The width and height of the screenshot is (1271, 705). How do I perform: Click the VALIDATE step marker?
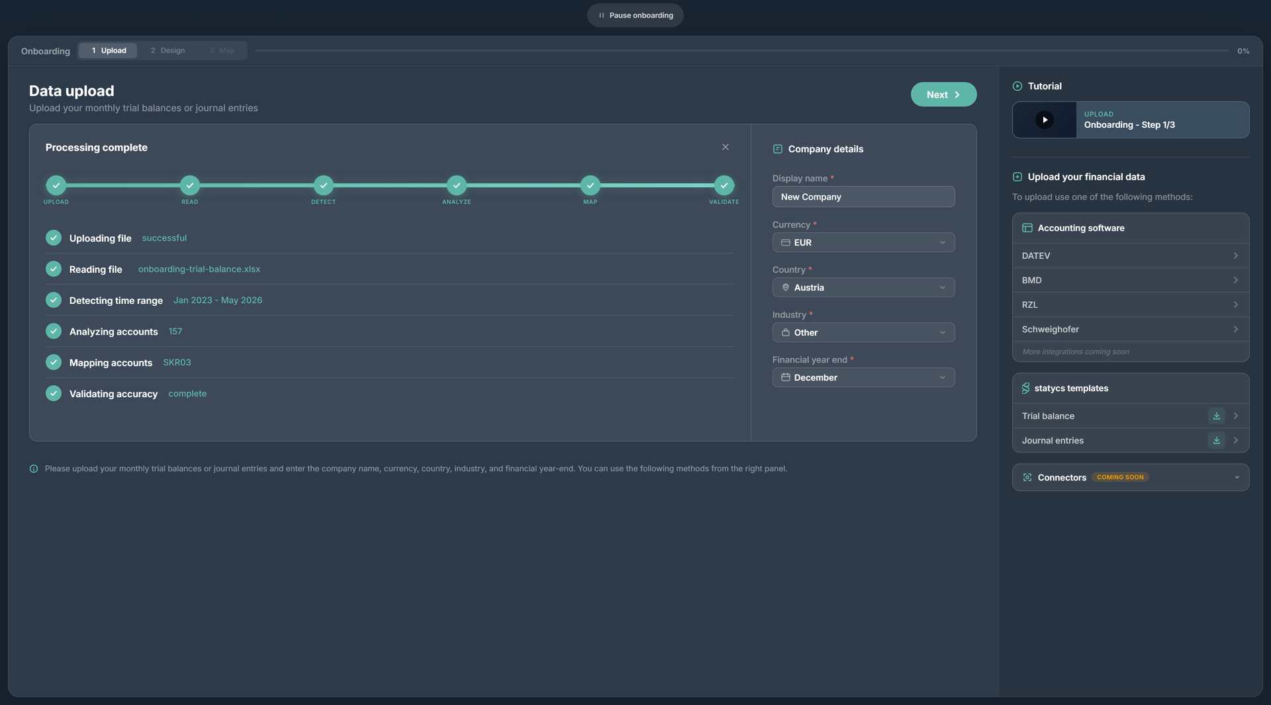click(724, 185)
